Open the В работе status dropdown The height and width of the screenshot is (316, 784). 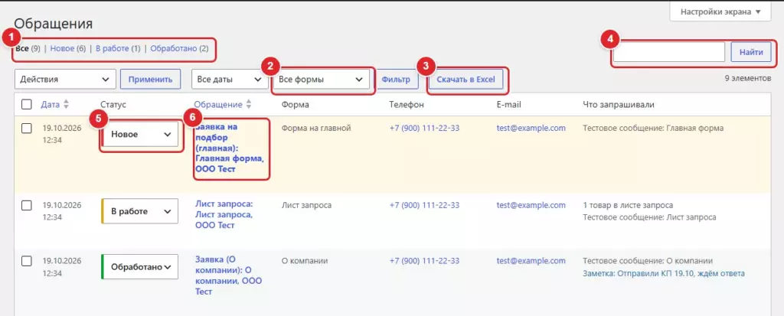[140, 211]
